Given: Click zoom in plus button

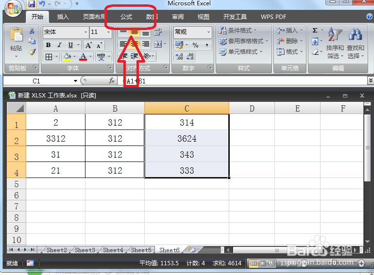Looking at the screenshot, I should point(361,263).
